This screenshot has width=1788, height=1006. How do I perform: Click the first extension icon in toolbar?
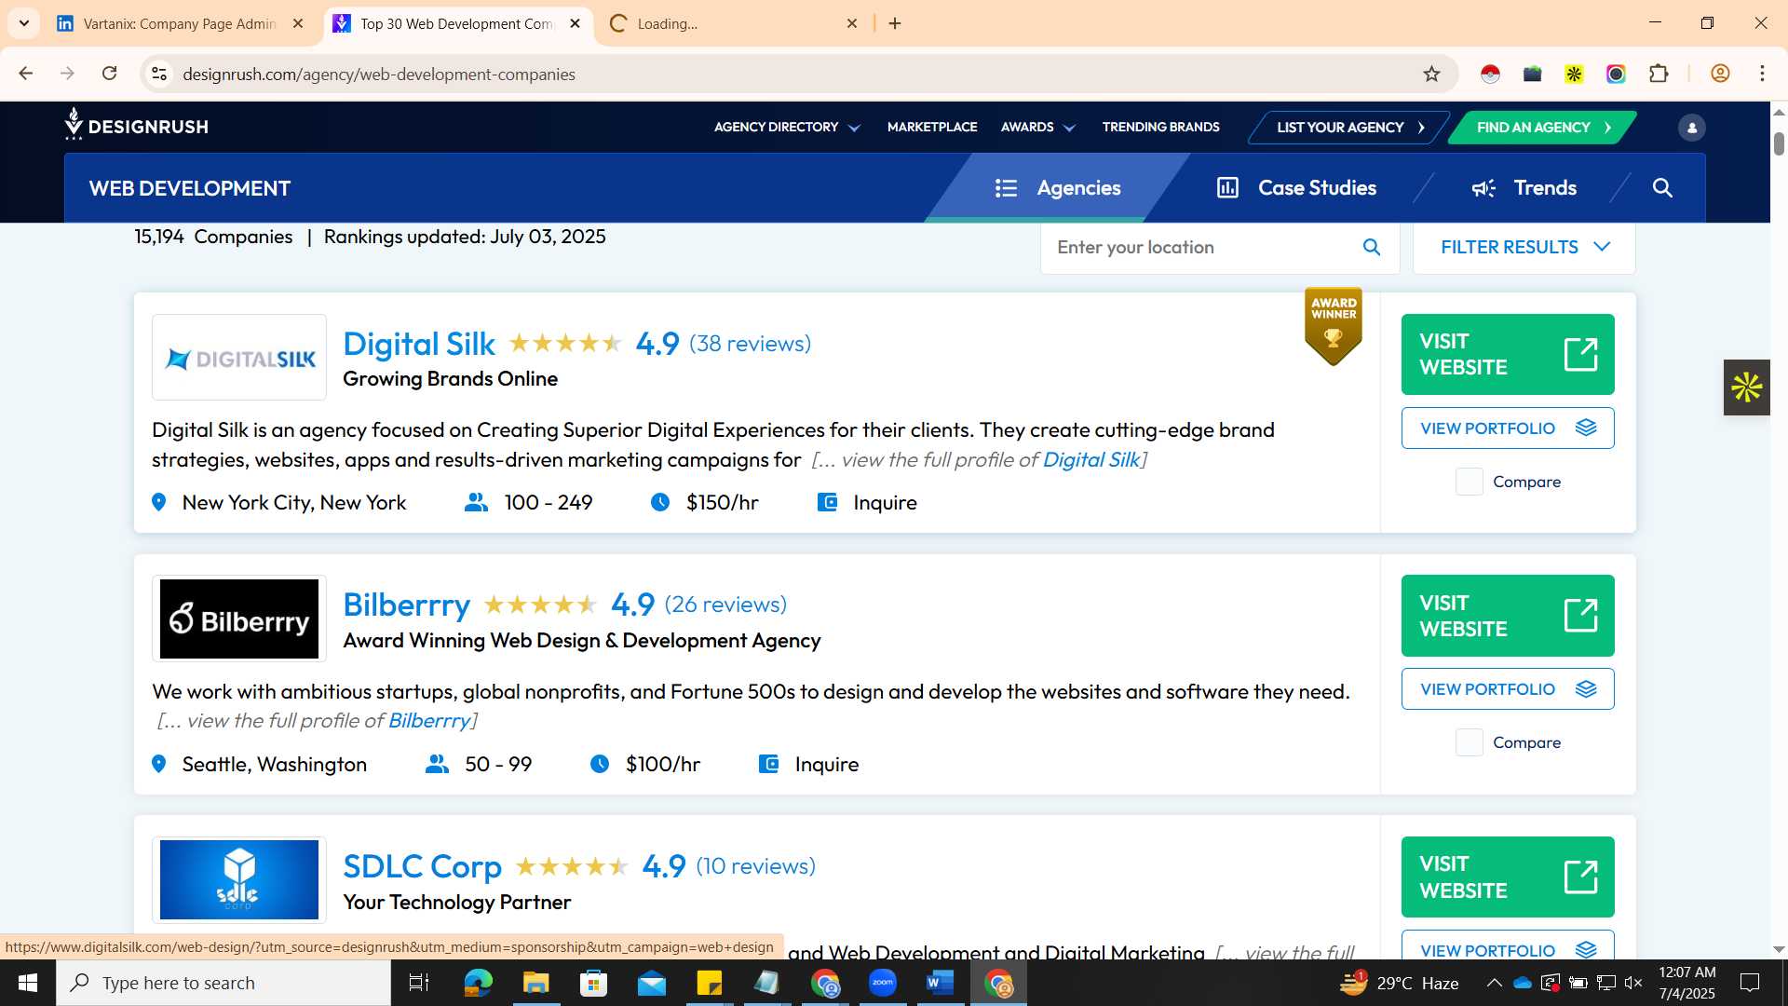click(x=1490, y=74)
